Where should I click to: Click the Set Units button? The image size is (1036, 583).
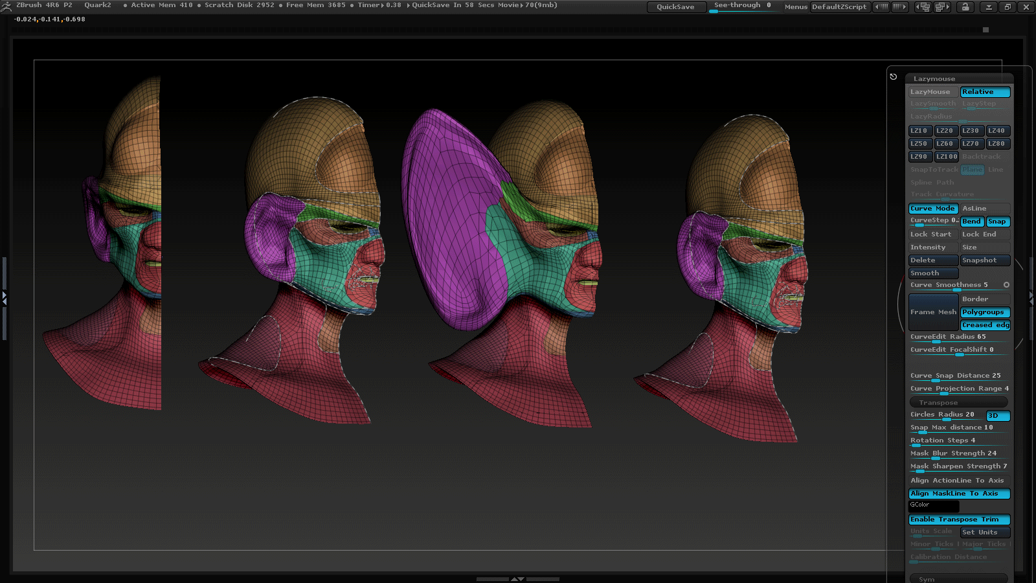tap(984, 532)
